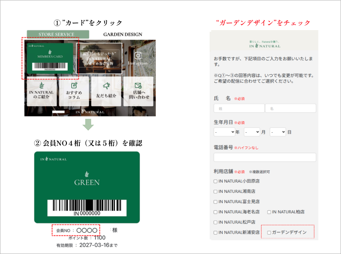
Task: Click the IN NATURAL logo above form
Action: click(264, 43)
